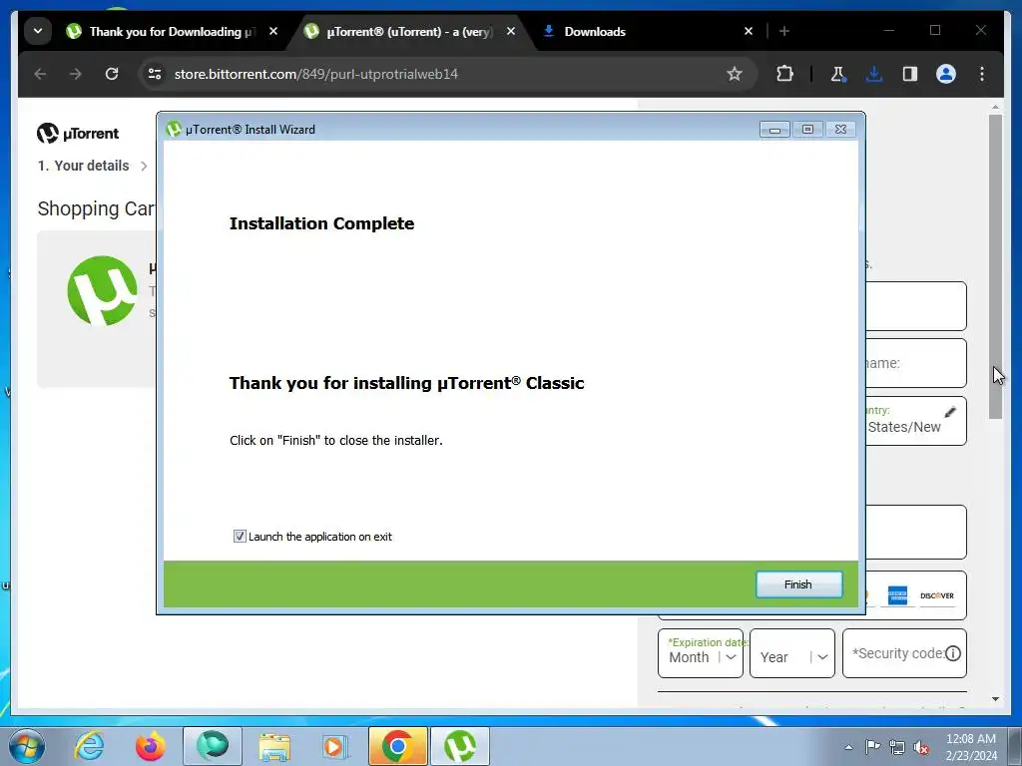Viewport: 1022px width, 766px height.
Task: Click the page vertical scrollbar thumb
Action: tap(995, 267)
